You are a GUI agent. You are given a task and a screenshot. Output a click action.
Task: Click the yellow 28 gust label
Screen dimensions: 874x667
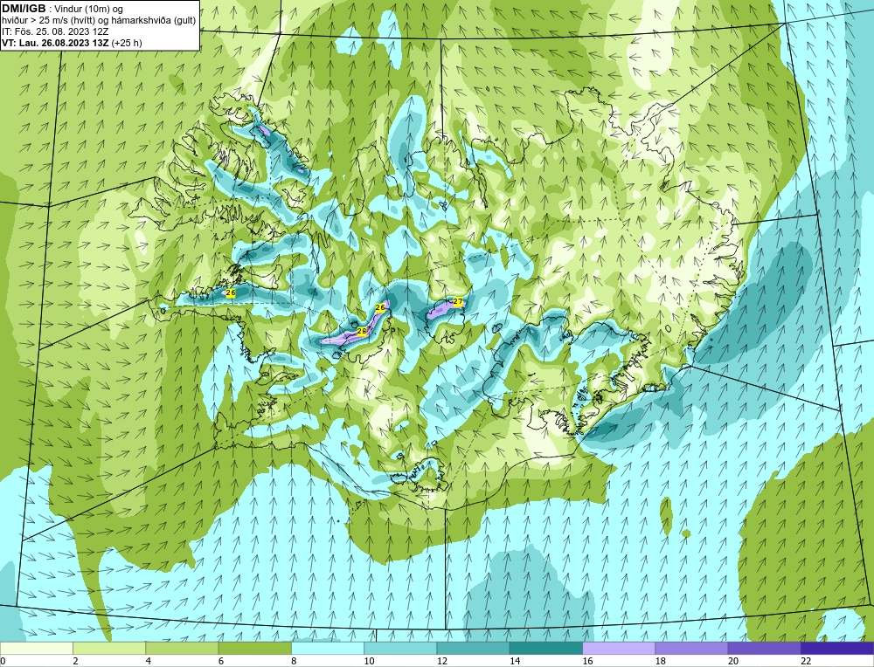pyautogui.click(x=361, y=331)
